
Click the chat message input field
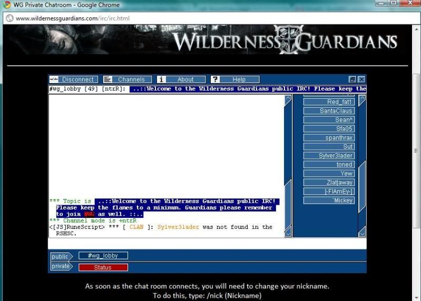(207, 244)
